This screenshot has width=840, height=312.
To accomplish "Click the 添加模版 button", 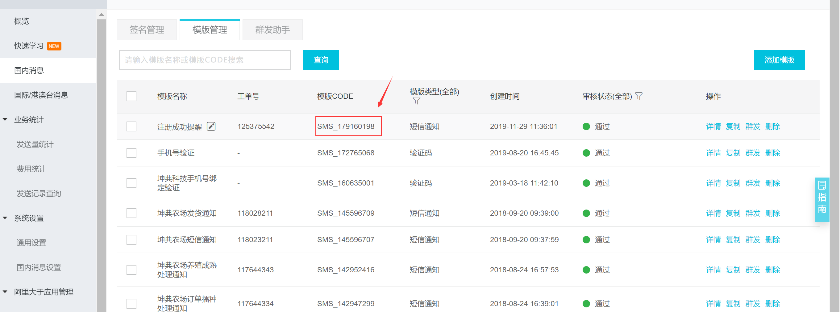I will click(x=779, y=60).
